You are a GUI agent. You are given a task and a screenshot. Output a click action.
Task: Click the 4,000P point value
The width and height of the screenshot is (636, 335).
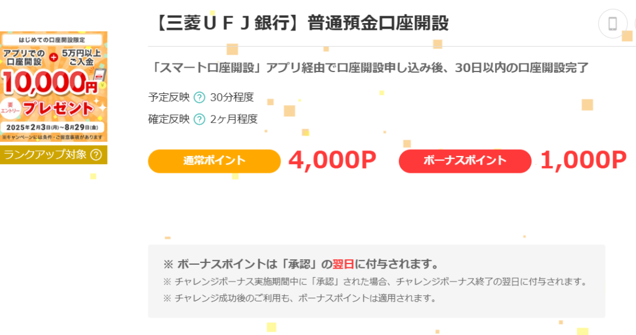332,160
